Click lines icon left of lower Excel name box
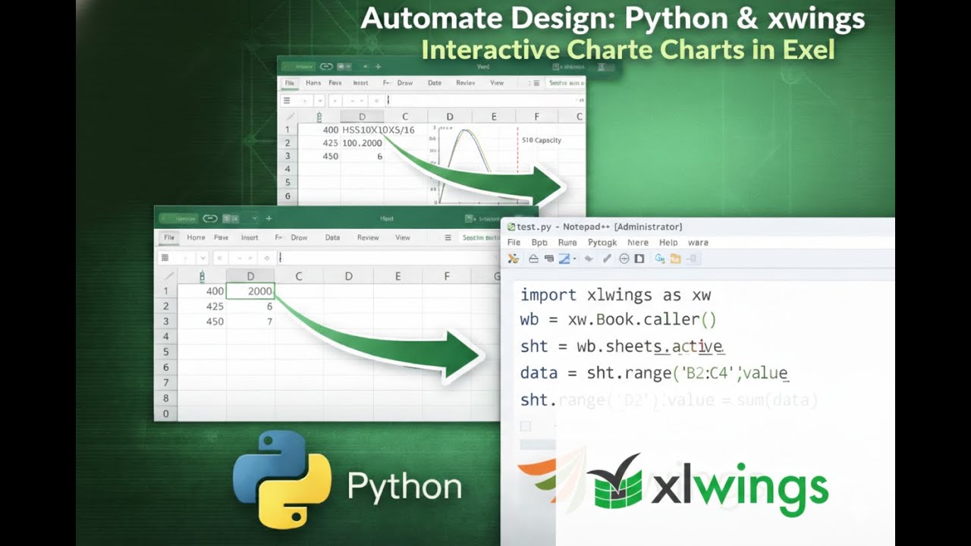The height and width of the screenshot is (546, 971). tap(165, 258)
